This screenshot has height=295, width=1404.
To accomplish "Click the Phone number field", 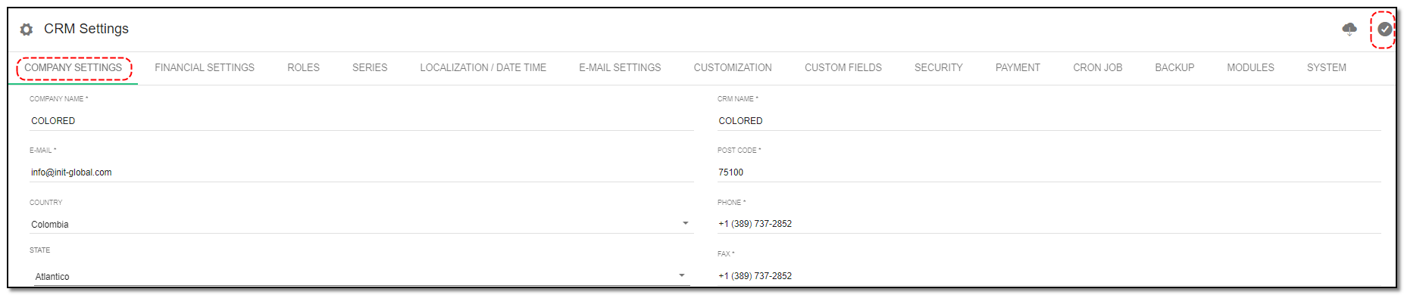I will pyautogui.click(x=1049, y=224).
